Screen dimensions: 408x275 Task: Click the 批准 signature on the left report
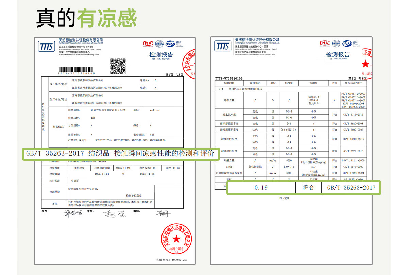point(73,213)
